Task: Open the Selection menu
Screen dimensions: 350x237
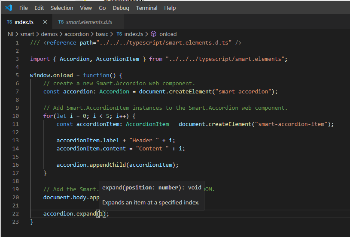Action: coord(62,8)
